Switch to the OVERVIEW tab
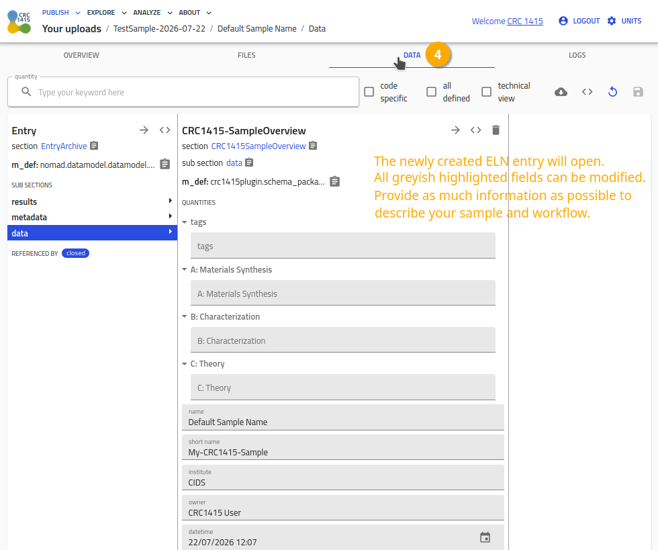658x550 pixels. tap(81, 55)
